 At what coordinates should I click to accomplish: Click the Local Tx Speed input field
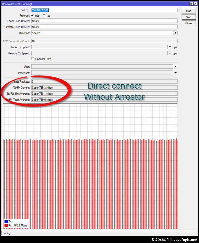(x=99, y=47)
